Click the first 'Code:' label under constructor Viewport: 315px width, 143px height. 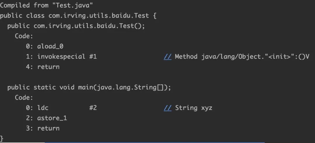(24, 36)
